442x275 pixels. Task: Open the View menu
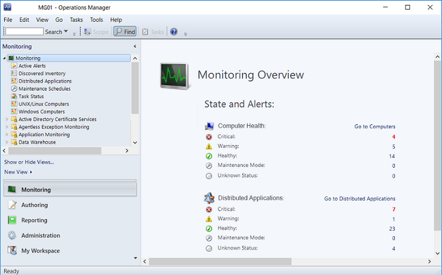pos(42,20)
